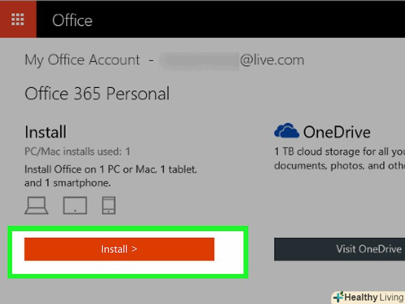Click the tablet device icon
Image resolution: width=405 pixels, height=304 pixels.
click(x=75, y=205)
